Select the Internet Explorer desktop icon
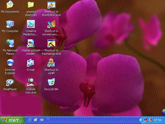Screen dimensions: 165x124 [10, 63]
